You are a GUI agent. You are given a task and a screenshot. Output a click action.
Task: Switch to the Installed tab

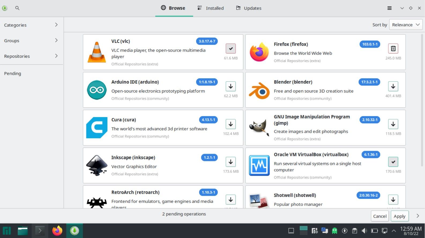tap(211, 8)
